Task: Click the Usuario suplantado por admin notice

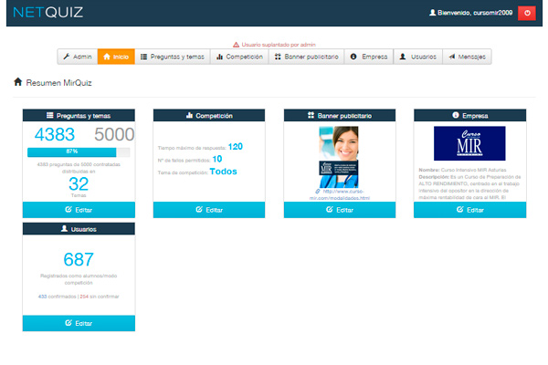Action: coord(279,45)
